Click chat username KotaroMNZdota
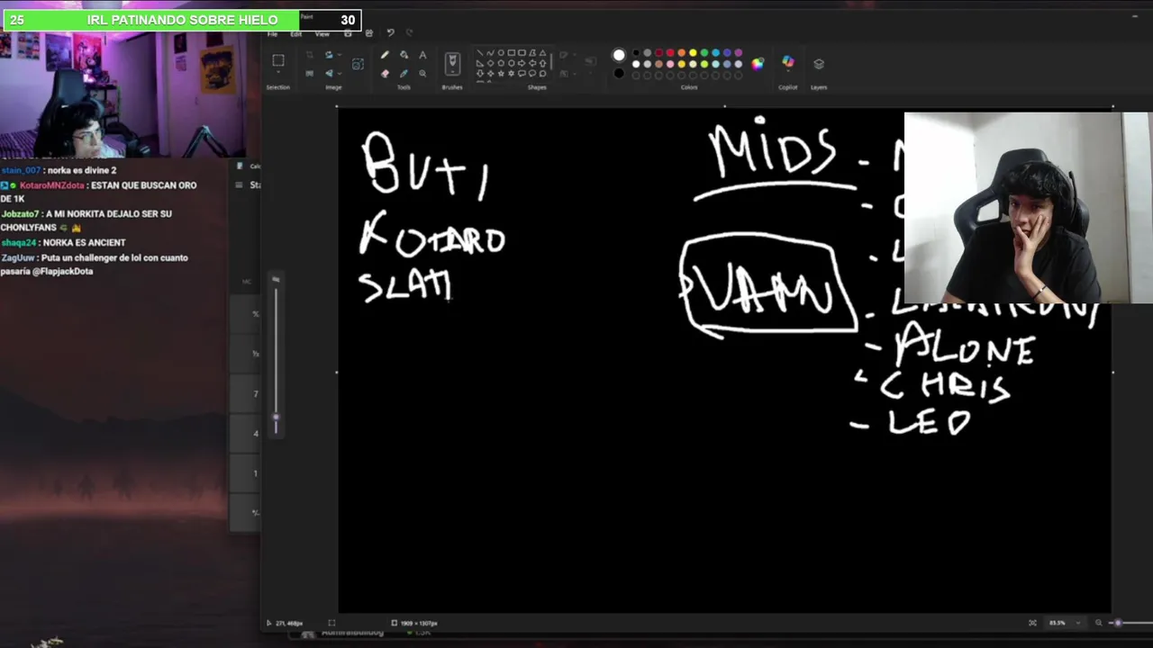 (51, 184)
